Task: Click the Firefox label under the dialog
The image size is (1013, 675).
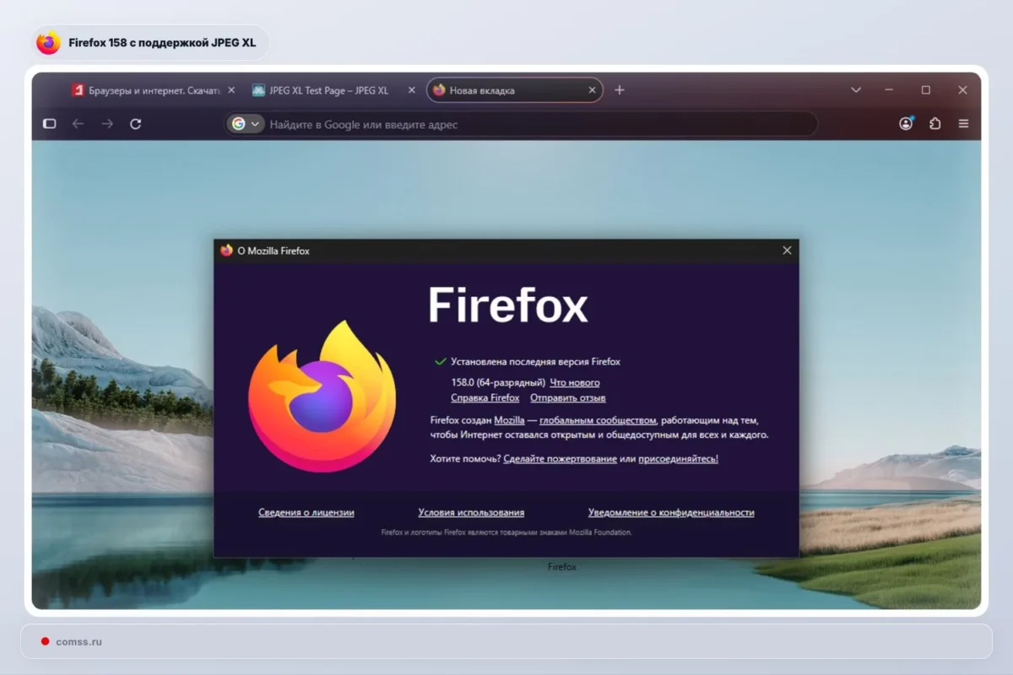Action: [562, 567]
